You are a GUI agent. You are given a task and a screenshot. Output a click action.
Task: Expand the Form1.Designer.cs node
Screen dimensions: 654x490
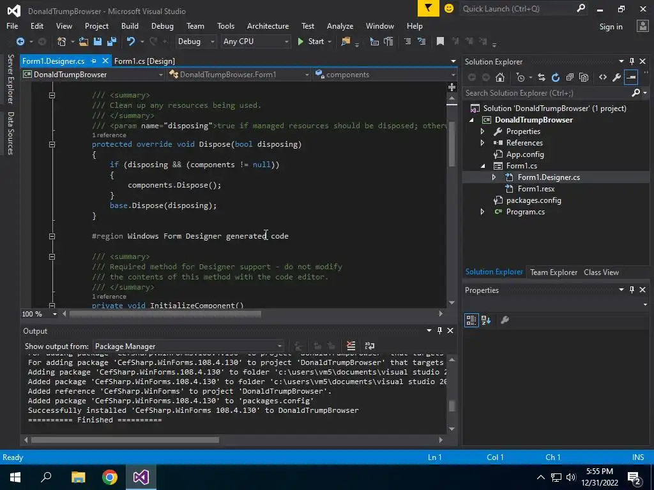(494, 177)
